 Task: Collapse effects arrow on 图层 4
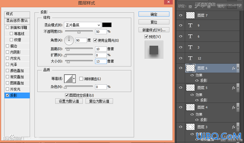pos(238,107)
